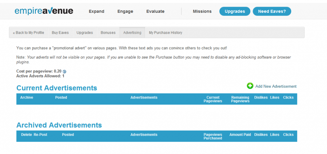Click Advertisements header in Archived Advertisements table
Screen dimensions: 327x154
144,135
